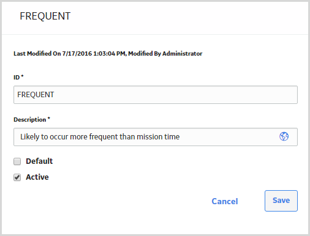This screenshot has height=236, width=310.
Task: Click the Last Modified On timestamp line
Action: click(x=108, y=54)
